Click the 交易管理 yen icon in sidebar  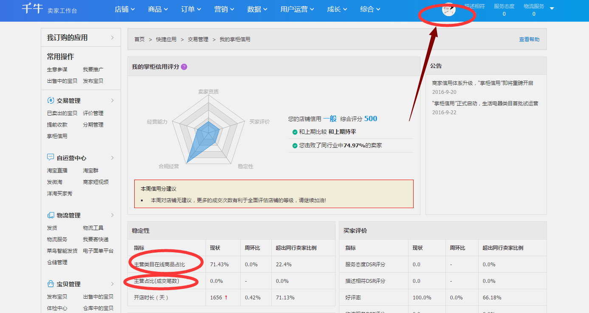tap(51, 101)
